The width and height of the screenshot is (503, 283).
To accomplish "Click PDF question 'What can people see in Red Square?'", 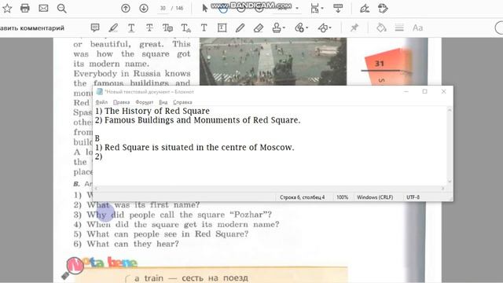I will coord(167,234).
